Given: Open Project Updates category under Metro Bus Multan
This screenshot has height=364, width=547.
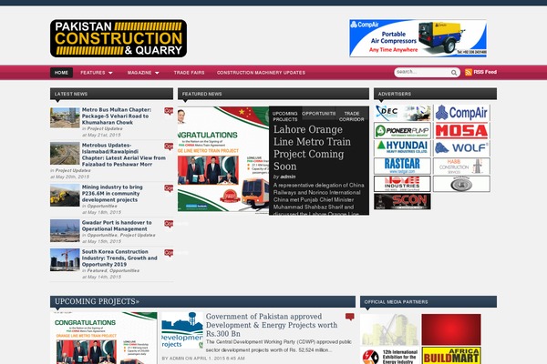Looking at the screenshot, I should coord(105,128).
